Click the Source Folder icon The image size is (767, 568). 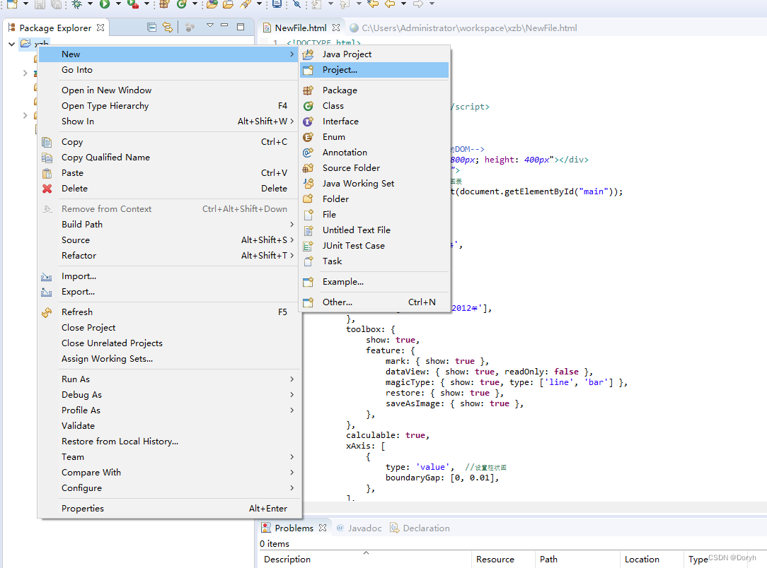coord(308,168)
